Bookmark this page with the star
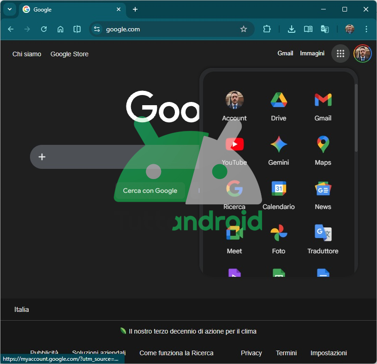Image resolution: width=377 pixels, height=364 pixels. tap(243, 29)
